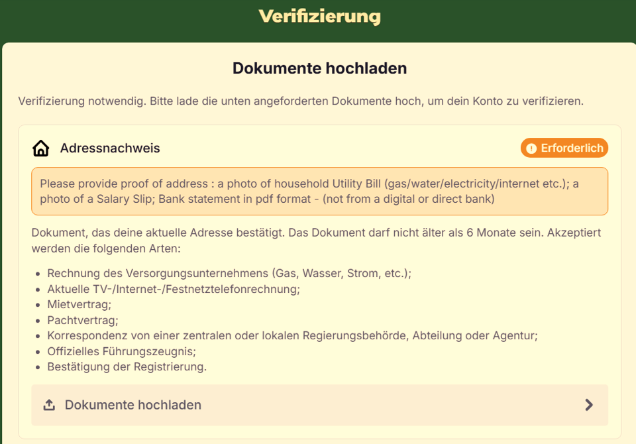Click the Erforderlich status badge

pos(564,148)
